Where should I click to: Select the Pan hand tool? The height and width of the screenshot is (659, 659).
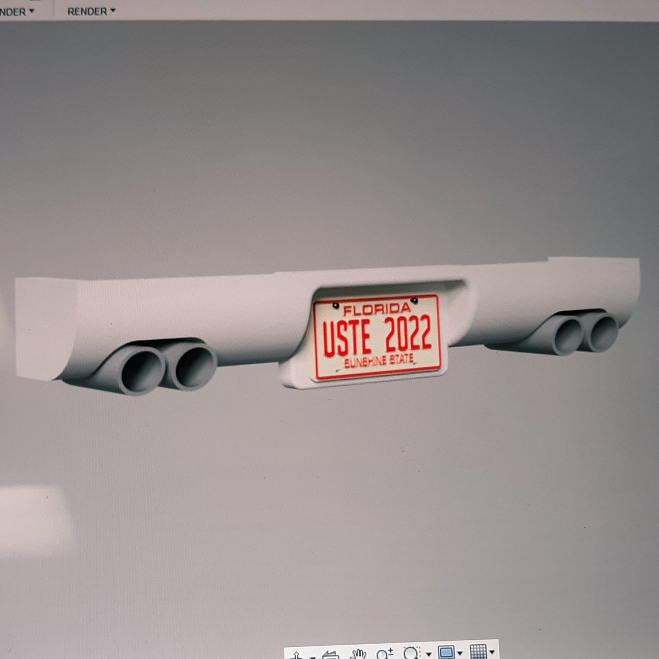coord(358,654)
